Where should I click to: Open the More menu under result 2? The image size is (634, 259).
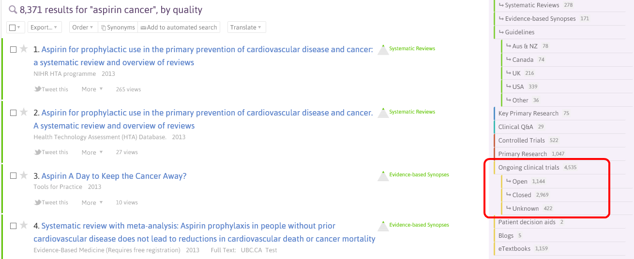[x=92, y=152]
